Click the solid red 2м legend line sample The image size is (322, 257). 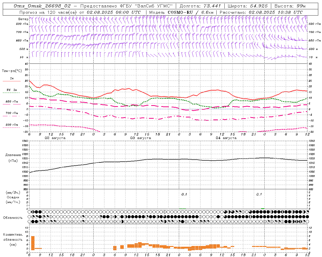click(12, 81)
